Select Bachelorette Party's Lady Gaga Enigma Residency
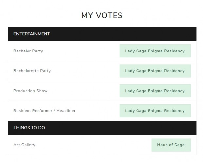The height and width of the screenshot is (162, 203). click(x=155, y=71)
